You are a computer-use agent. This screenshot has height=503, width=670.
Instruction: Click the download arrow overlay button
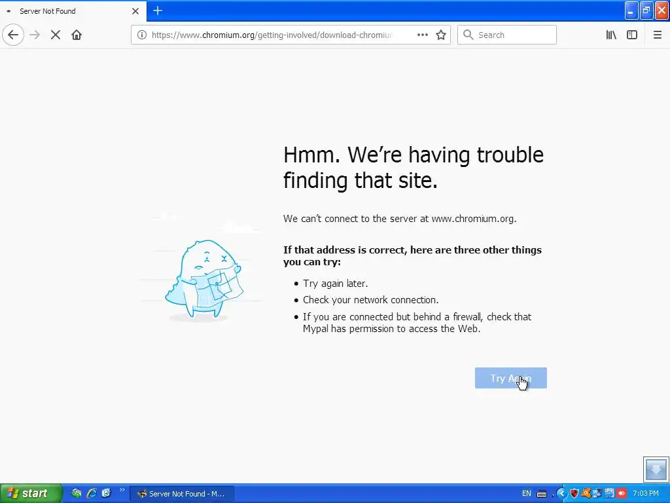pyautogui.click(x=656, y=469)
